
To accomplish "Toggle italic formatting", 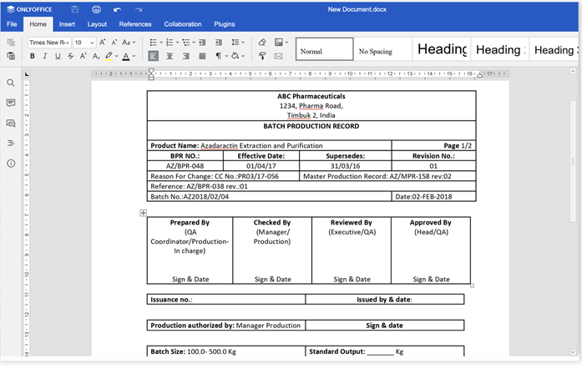I will tap(45, 56).
